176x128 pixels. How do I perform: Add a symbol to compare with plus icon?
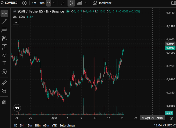tap(24, 3)
